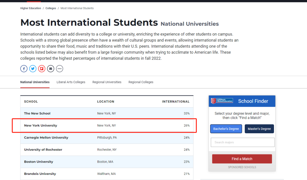307x180 pixels.
Task: Share the page by email
Action: (x=51, y=69)
